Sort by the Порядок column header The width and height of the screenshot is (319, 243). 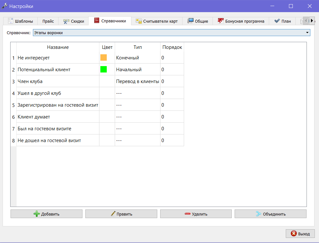point(172,47)
